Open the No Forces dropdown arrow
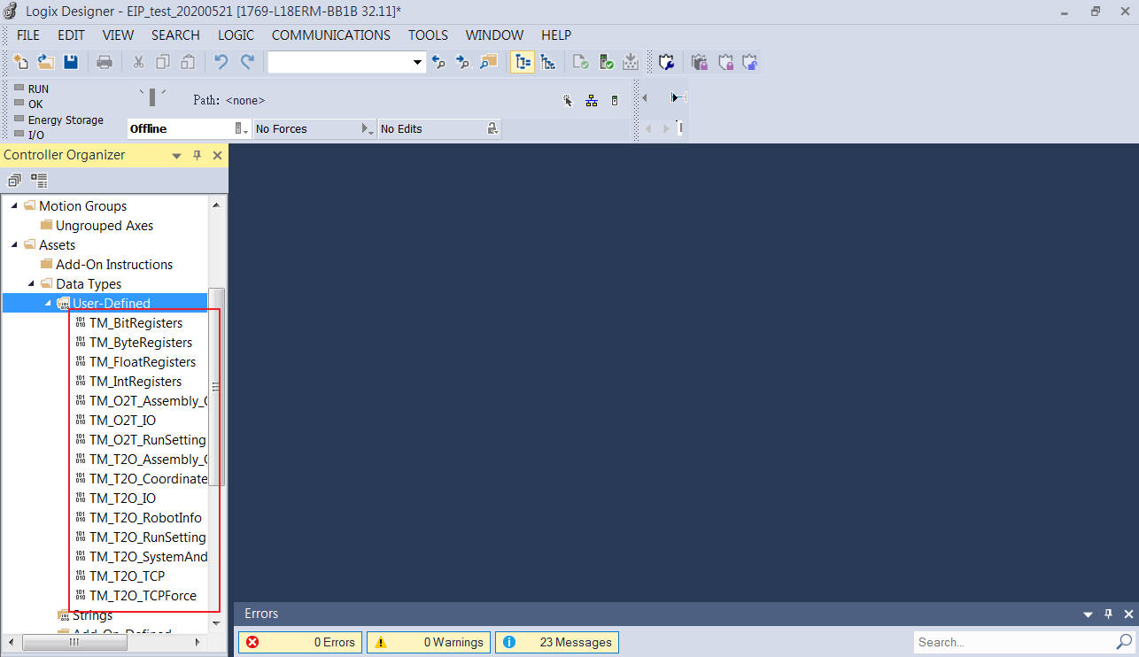The height and width of the screenshot is (657, 1139). point(368,128)
